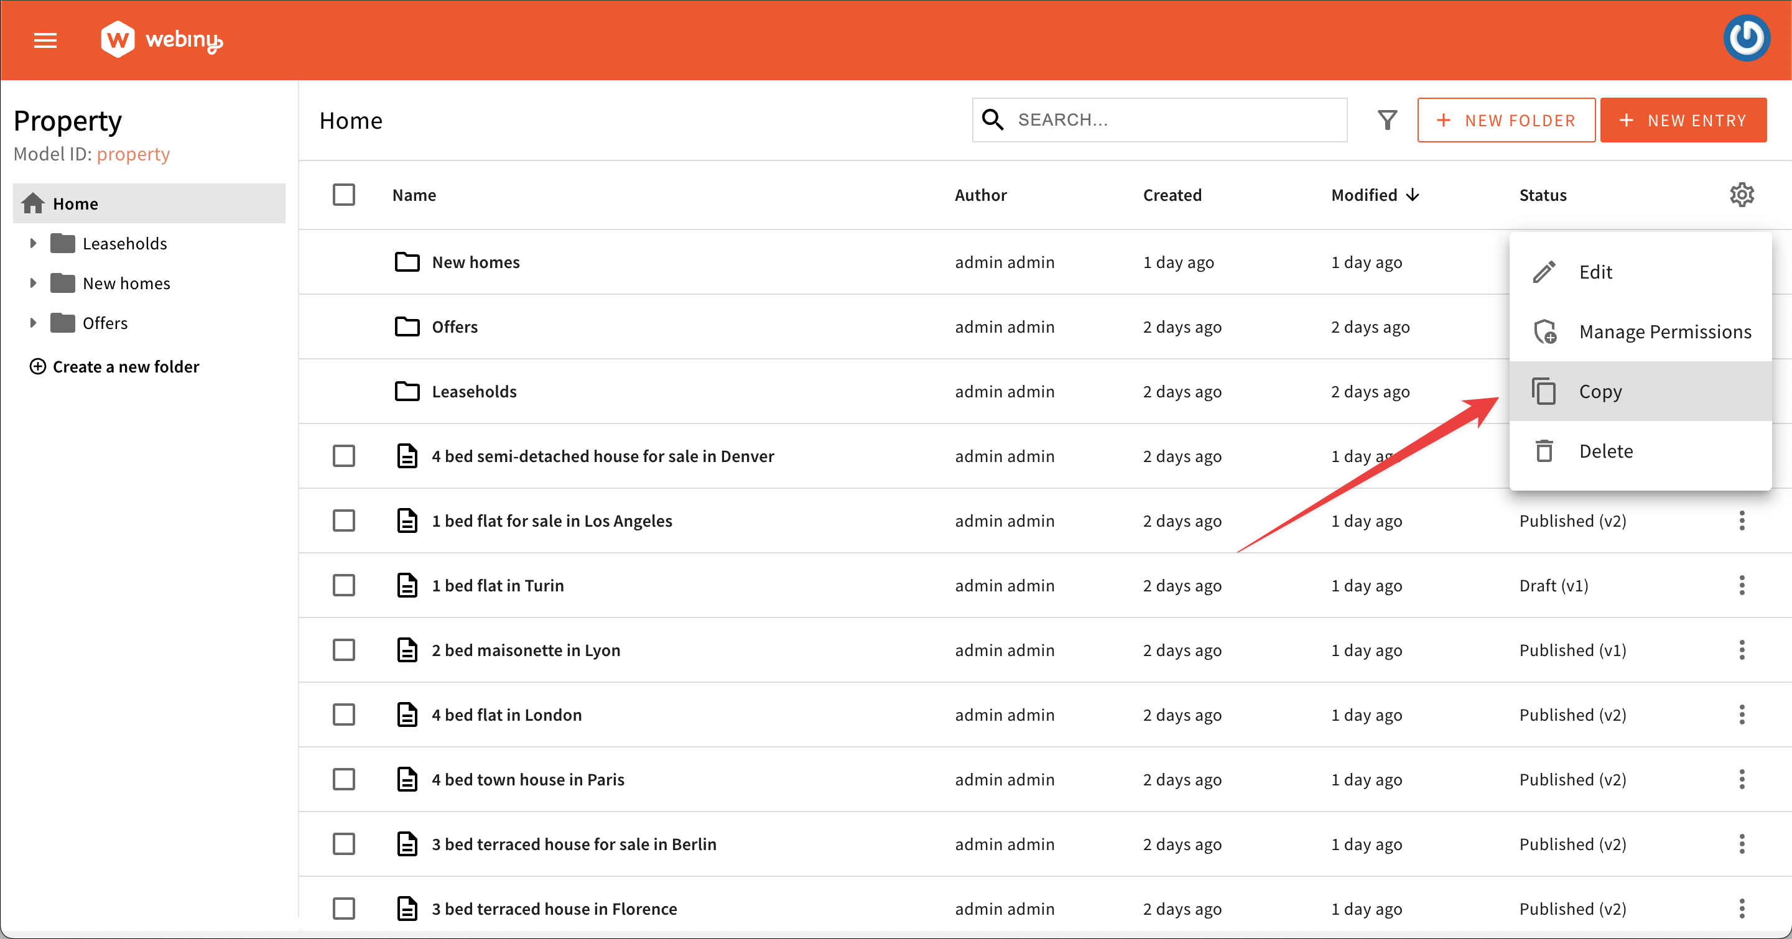1792x939 pixels.
Task: Open options for 4 bed flat in London
Action: click(x=1741, y=715)
